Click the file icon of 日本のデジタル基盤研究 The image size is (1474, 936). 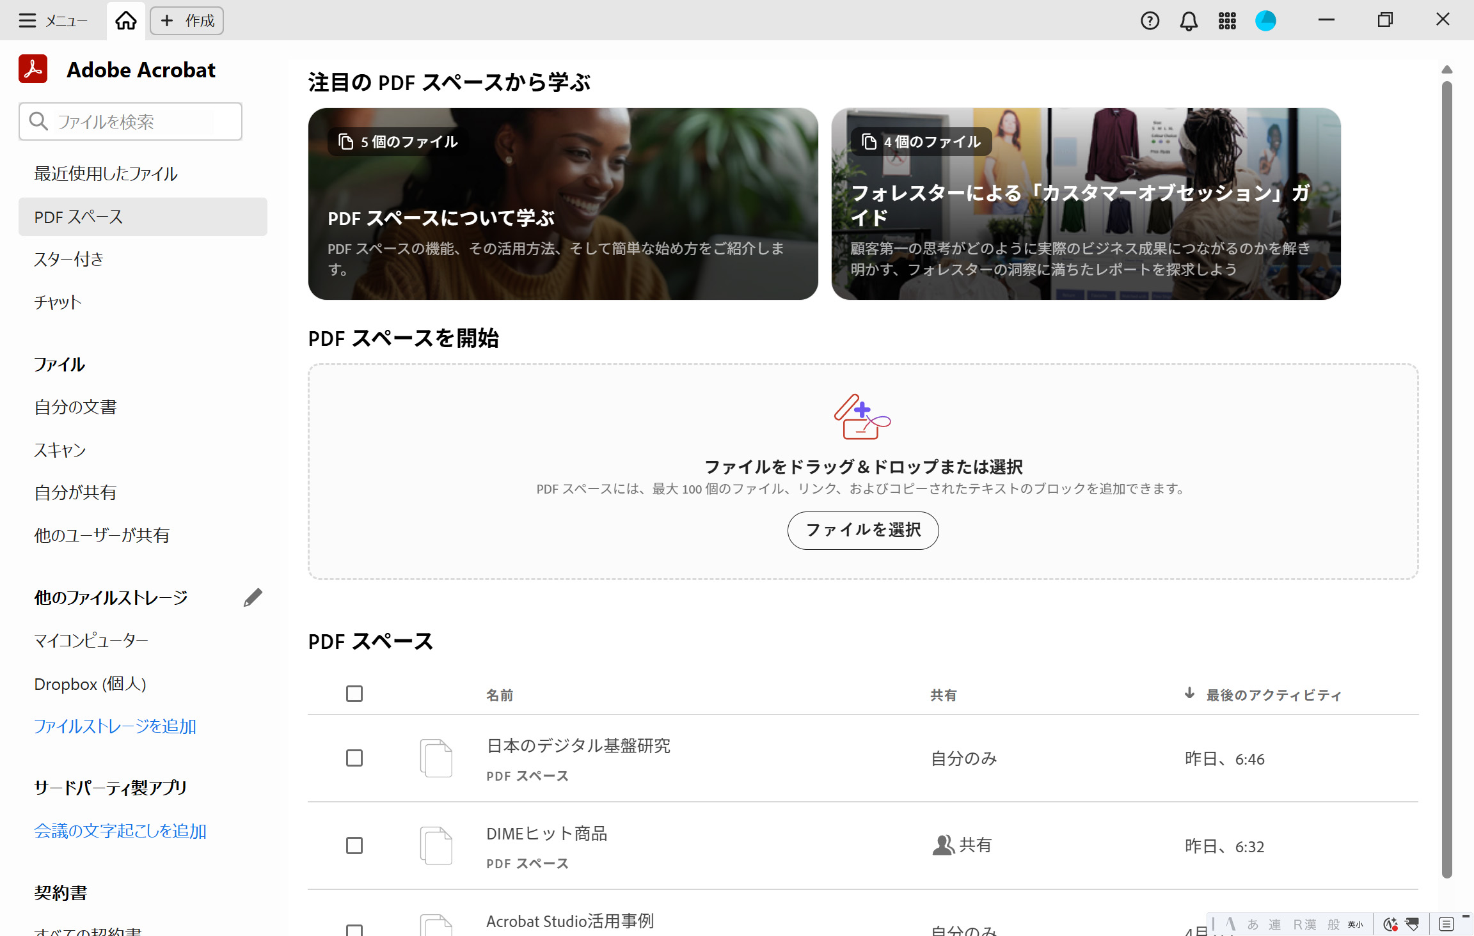pos(436,758)
